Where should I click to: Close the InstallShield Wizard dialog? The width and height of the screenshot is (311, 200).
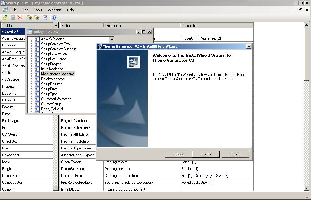point(249,46)
